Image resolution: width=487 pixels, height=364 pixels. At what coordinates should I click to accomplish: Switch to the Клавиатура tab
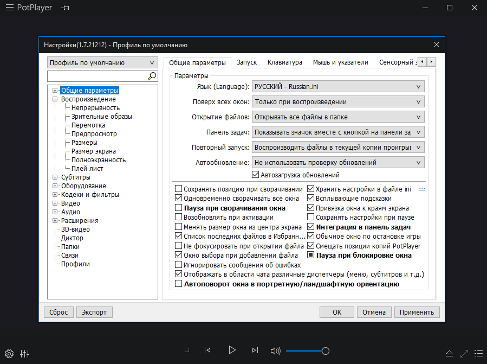284,62
